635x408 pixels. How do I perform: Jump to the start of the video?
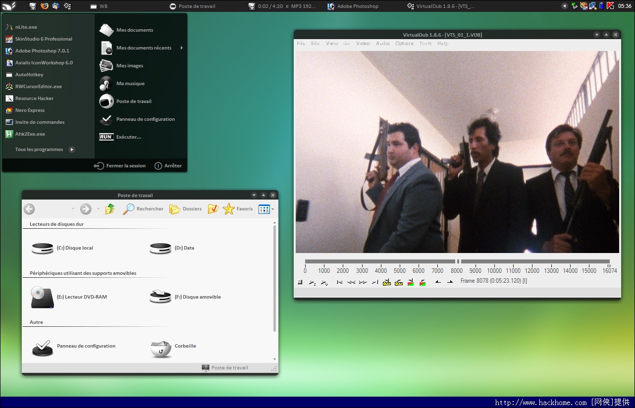339,282
